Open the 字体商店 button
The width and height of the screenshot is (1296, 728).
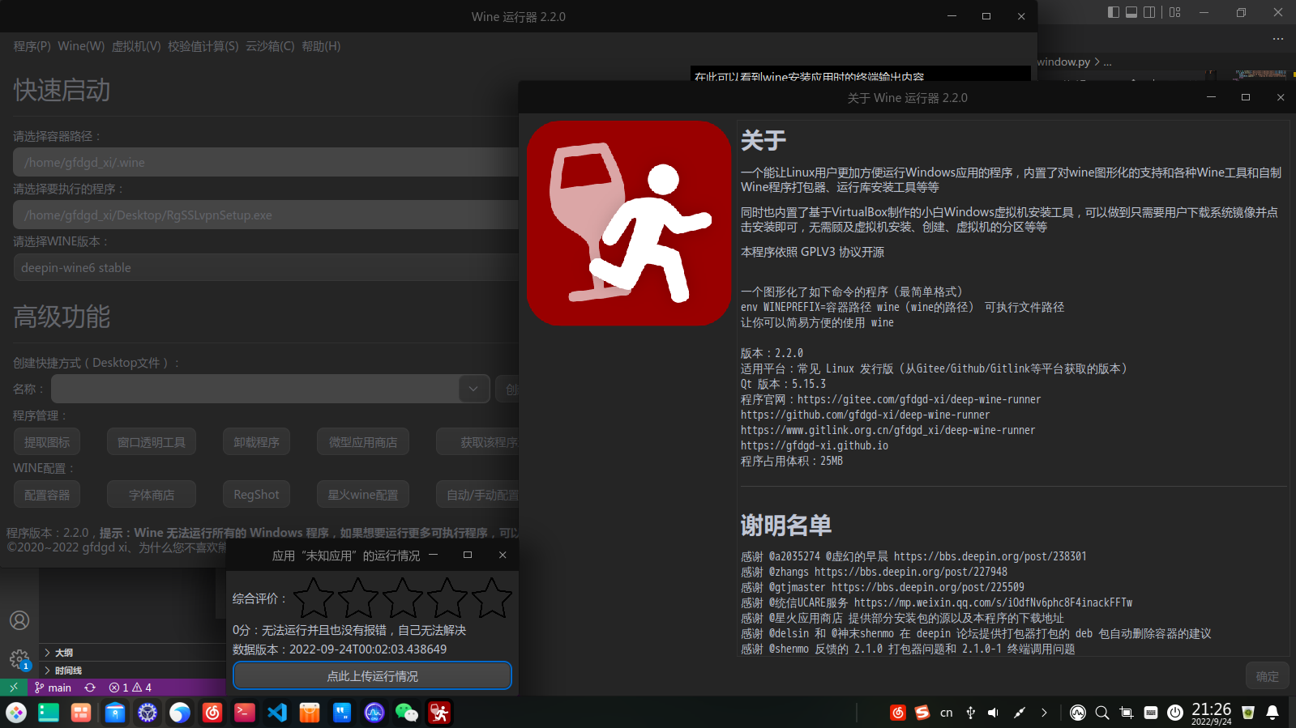tap(152, 495)
